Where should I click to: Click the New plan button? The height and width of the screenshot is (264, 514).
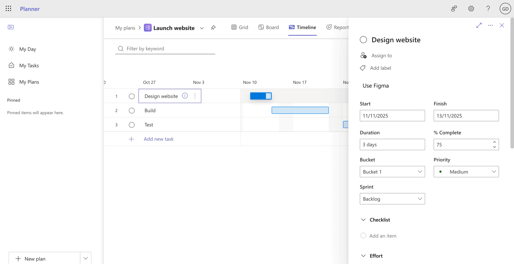pyautogui.click(x=44, y=258)
